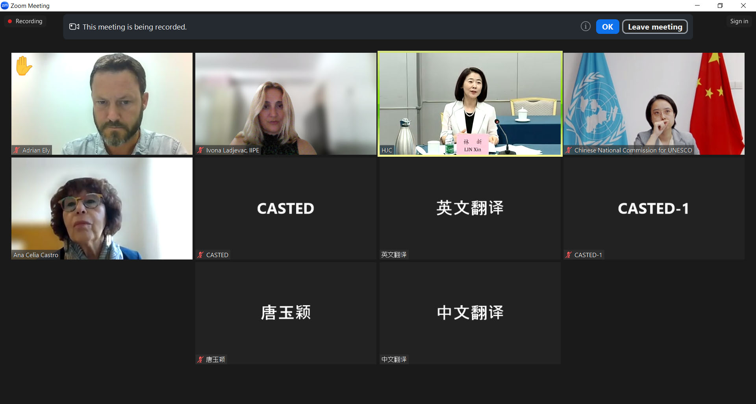Viewport: 756px width, 404px height.
Task: Click muted microphone icon beside 唐玉颖
Action: (200, 360)
